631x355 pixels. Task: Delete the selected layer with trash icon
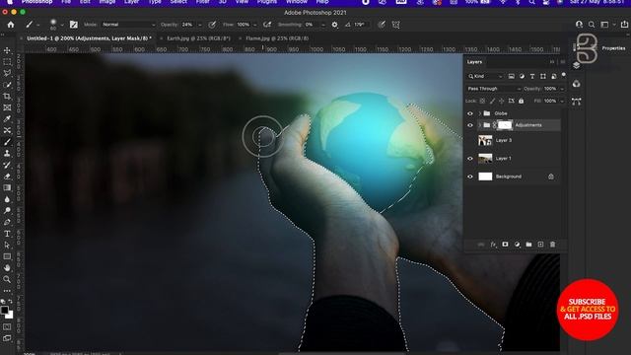(552, 245)
